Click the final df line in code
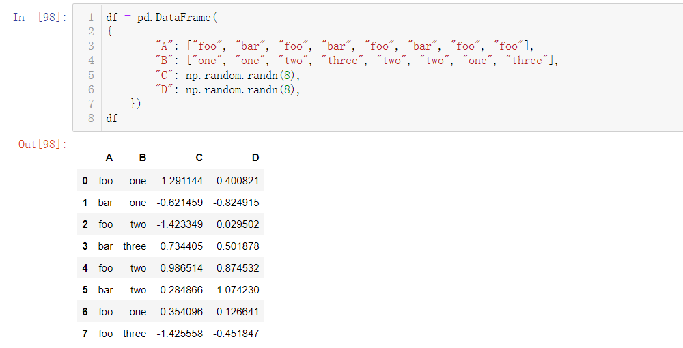The width and height of the screenshot is (683, 348). point(112,118)
